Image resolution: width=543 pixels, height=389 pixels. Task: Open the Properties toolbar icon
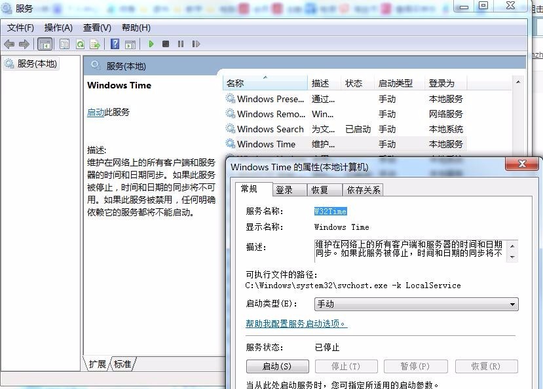pos(64,45)
